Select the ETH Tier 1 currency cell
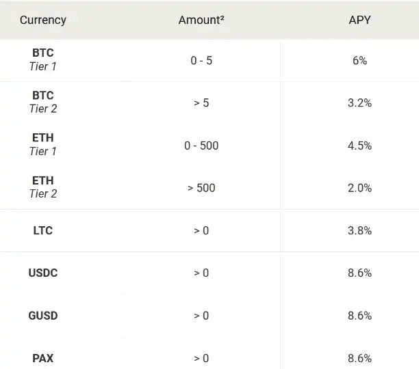419x369 pixels. [x=43, y=145]
